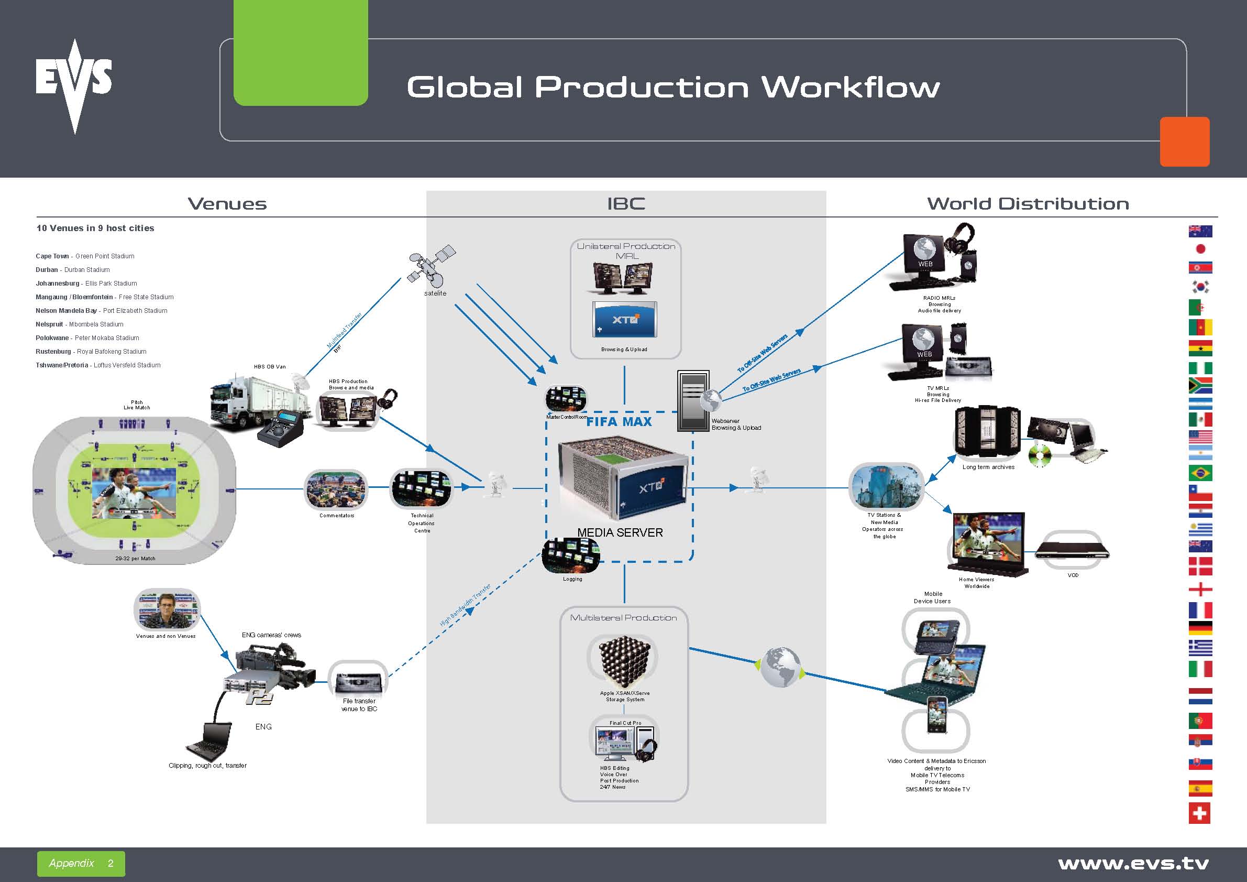Click the green square in the header
1247x882 pixels.
(301, 52)
